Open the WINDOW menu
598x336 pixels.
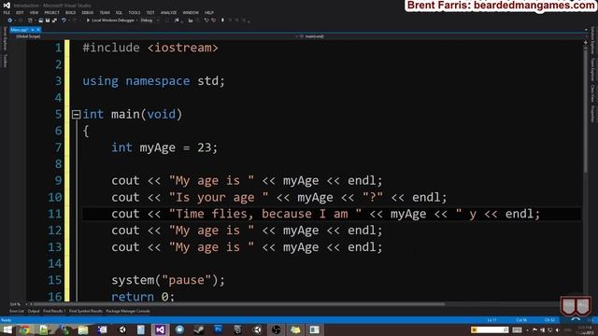[x=191, y=12]
